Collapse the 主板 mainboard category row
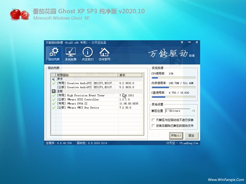This screenshot has height=184, width=246. pos(60,91)
